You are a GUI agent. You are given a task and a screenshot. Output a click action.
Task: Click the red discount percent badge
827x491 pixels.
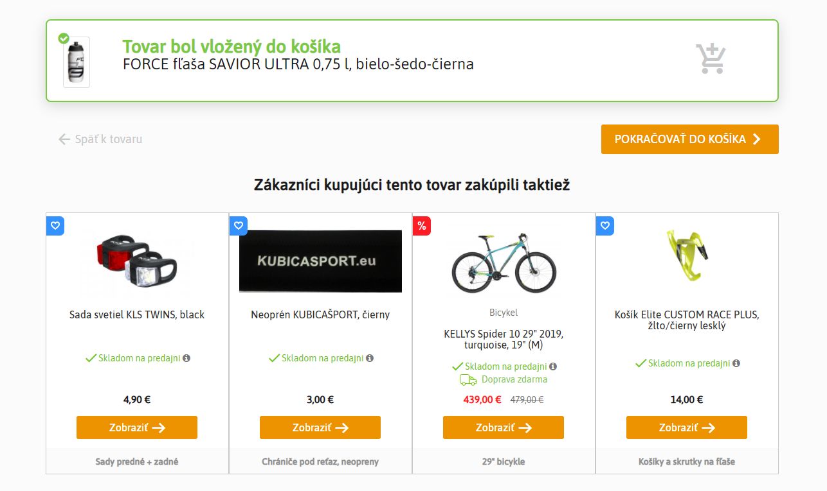point(422,225)
